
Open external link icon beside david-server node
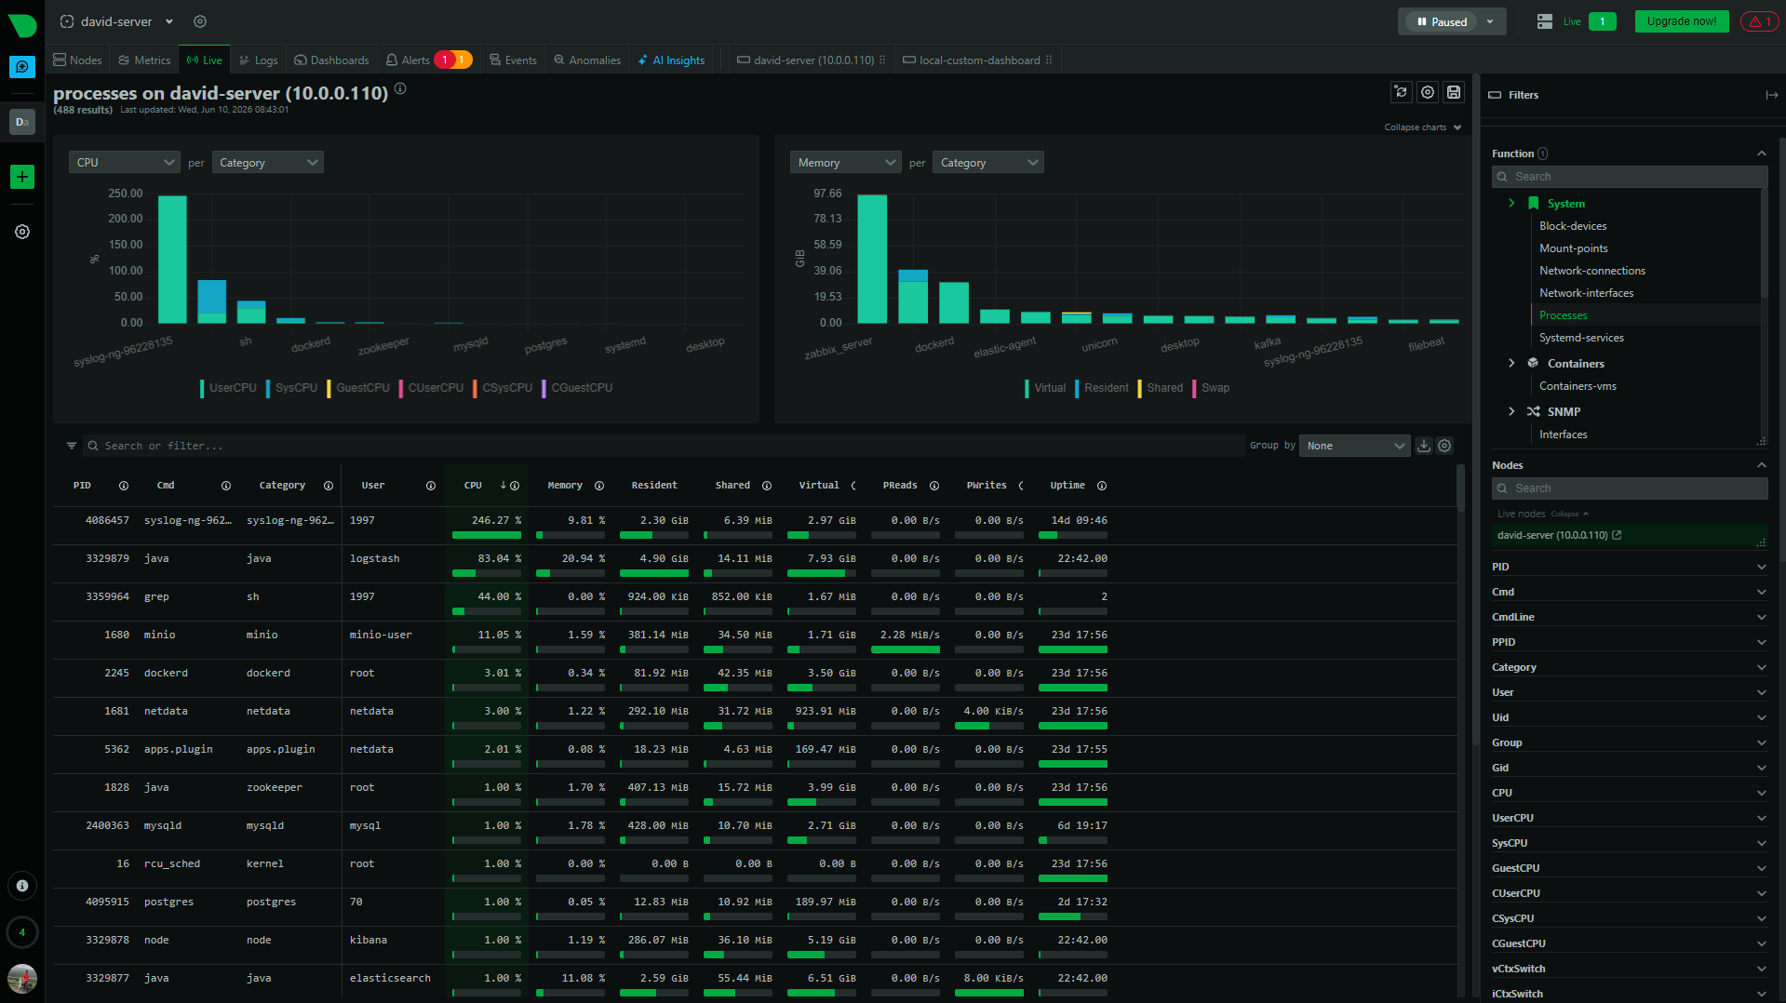point(1618,535)
